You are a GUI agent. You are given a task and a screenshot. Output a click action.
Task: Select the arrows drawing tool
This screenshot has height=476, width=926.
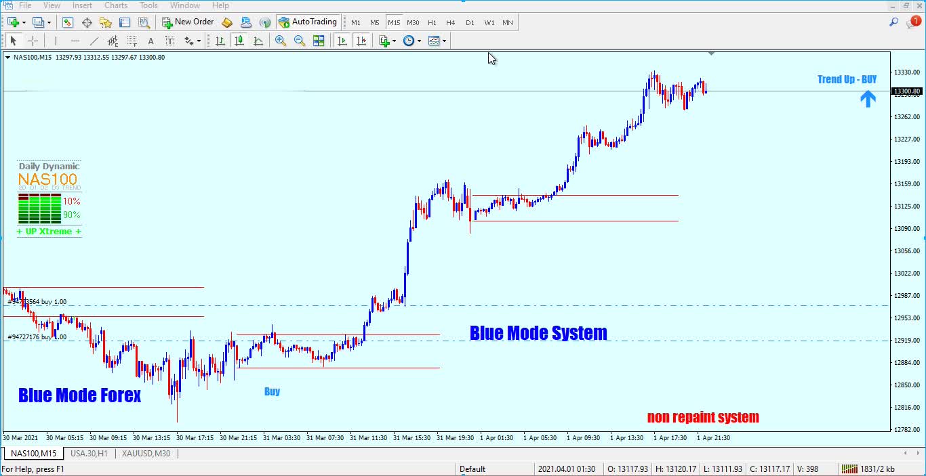(189, 41)
